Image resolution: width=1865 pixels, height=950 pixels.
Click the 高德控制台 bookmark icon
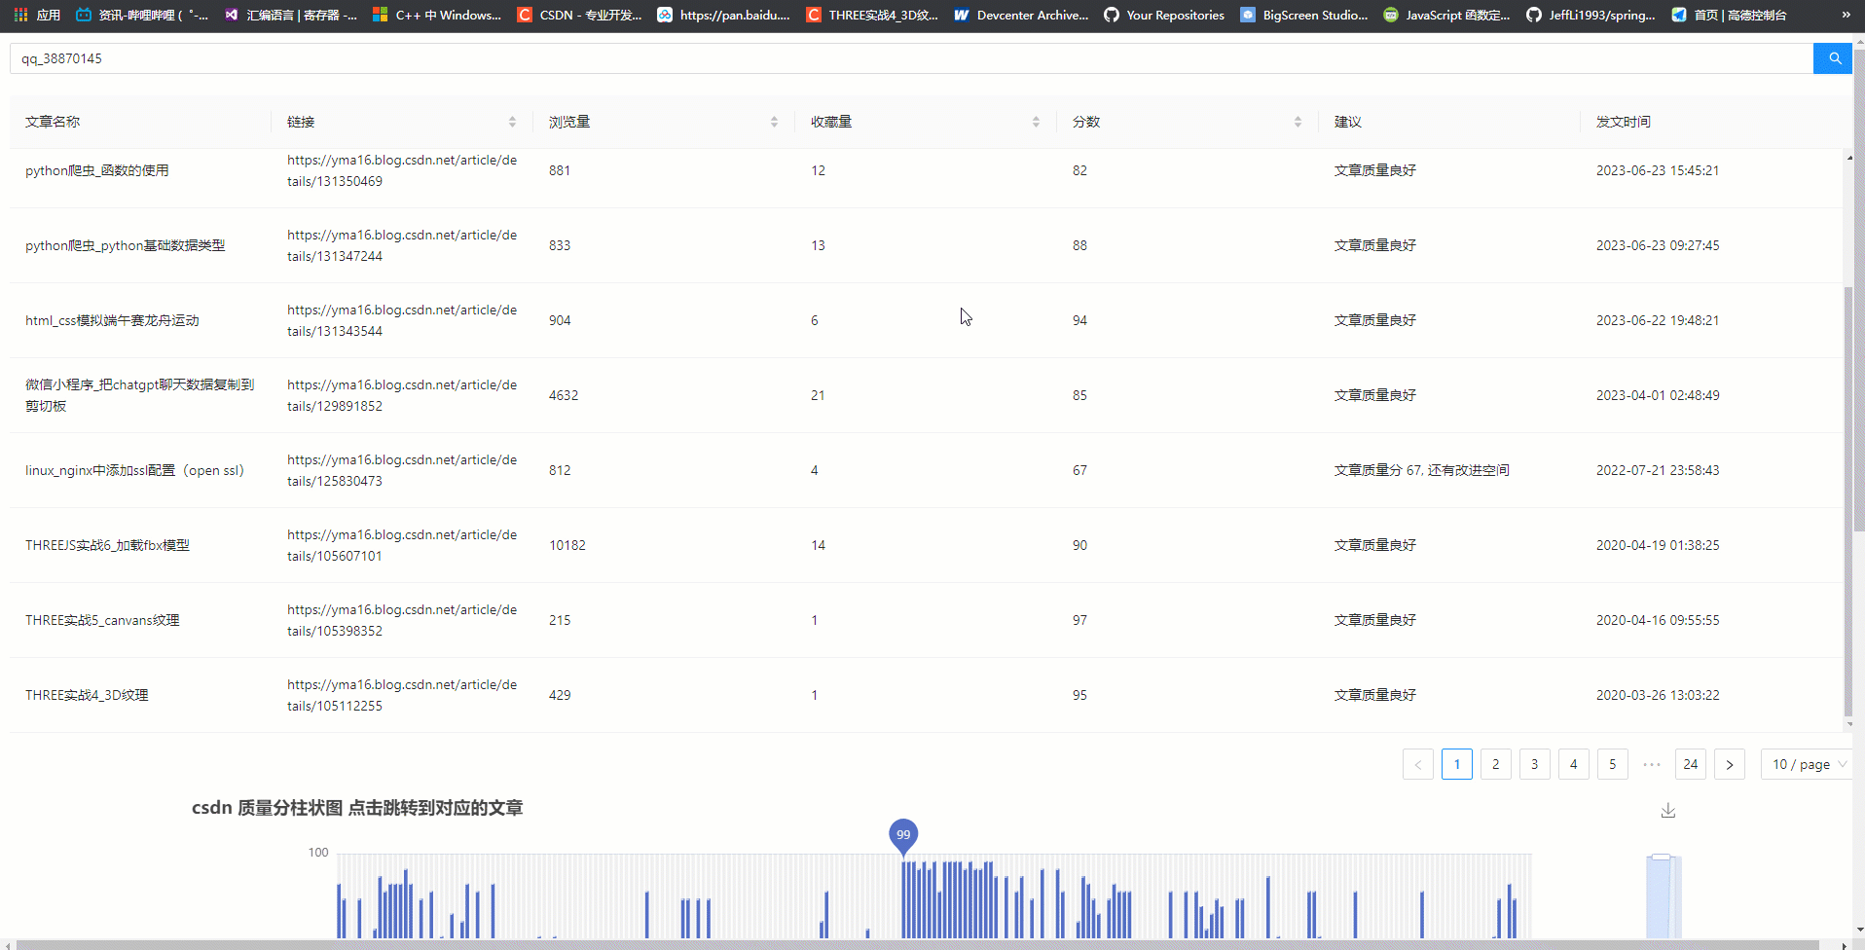pos(1679,15)
